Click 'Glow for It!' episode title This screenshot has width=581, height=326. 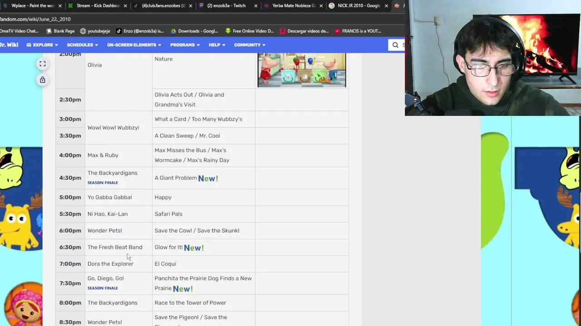coord(168,247)
